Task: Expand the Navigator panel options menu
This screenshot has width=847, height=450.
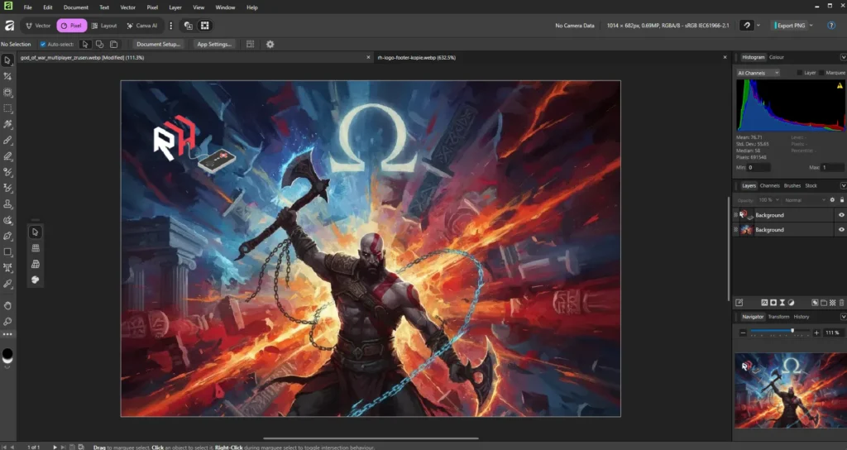Action: click(843, 317)
